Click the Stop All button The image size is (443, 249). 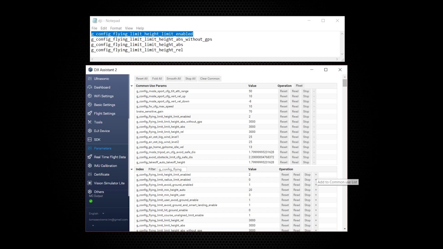190,79
